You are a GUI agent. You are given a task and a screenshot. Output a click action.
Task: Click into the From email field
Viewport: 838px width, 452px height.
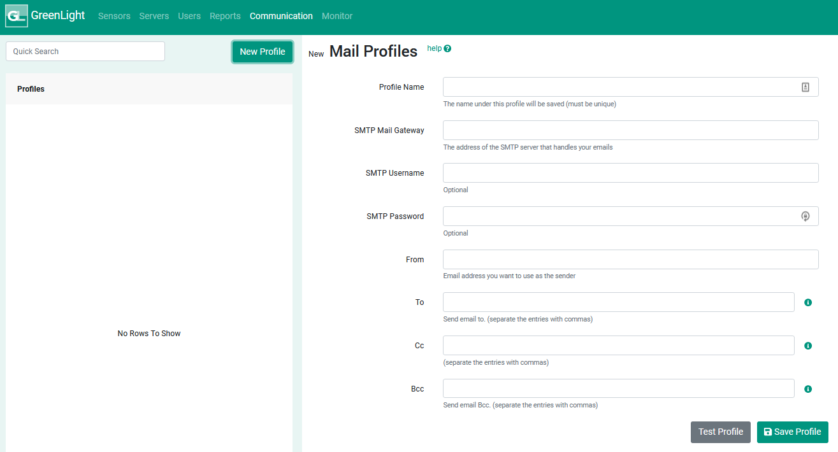pyautogui.click(x=630, y=260)
